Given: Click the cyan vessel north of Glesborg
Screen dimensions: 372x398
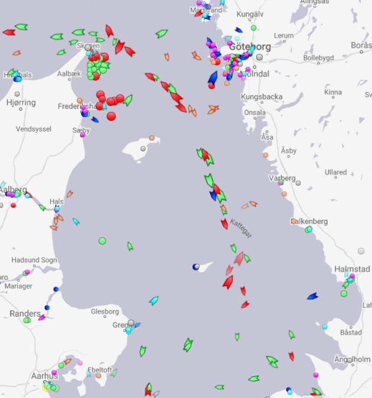Looking at the screenshot, I should [154, 301].
